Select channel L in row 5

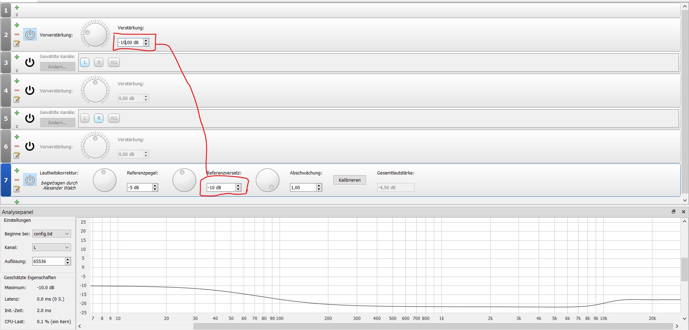pos(85,118)
